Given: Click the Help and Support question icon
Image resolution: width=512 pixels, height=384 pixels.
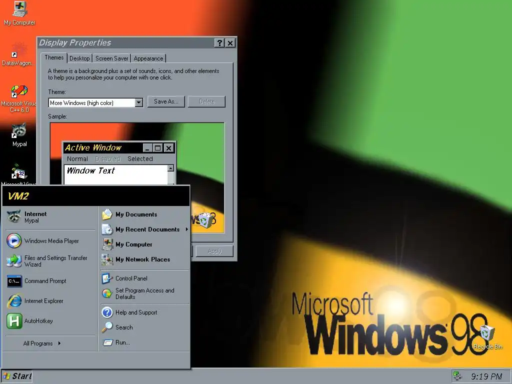Looking at the screenshot, I should point(107,312).
